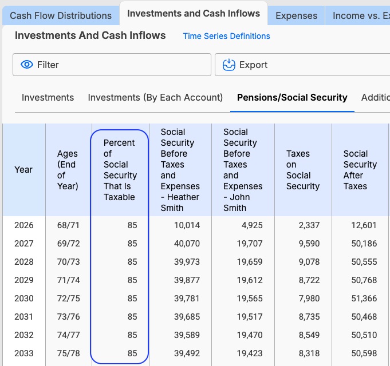
Task: Select the 2026 year row cell
Action: [24, 225]
